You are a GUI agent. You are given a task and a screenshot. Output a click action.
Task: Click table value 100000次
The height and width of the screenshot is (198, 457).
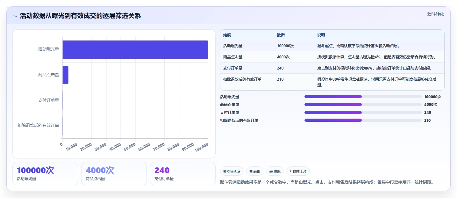tap(285, 46)
